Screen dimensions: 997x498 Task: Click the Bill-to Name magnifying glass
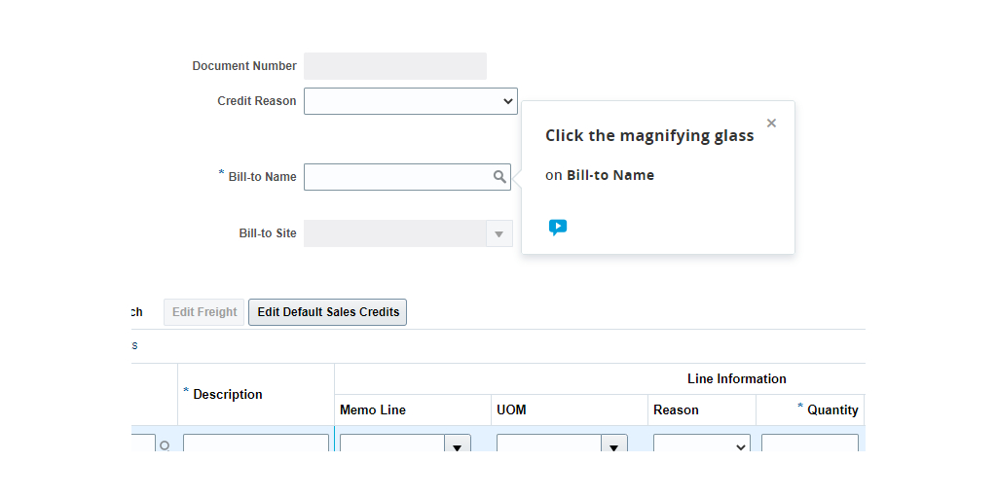point(499,177)
